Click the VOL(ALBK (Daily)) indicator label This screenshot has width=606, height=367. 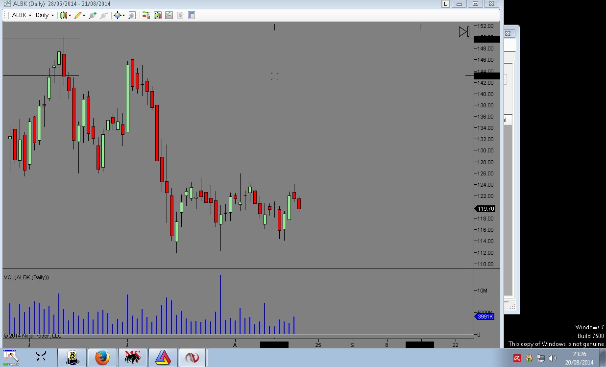point(26,277)
